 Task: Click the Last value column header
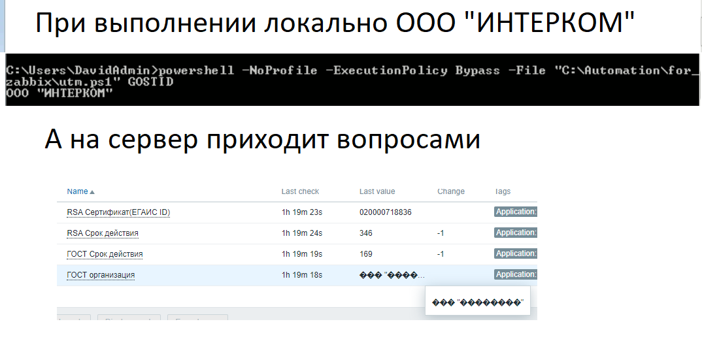[377, 191]
